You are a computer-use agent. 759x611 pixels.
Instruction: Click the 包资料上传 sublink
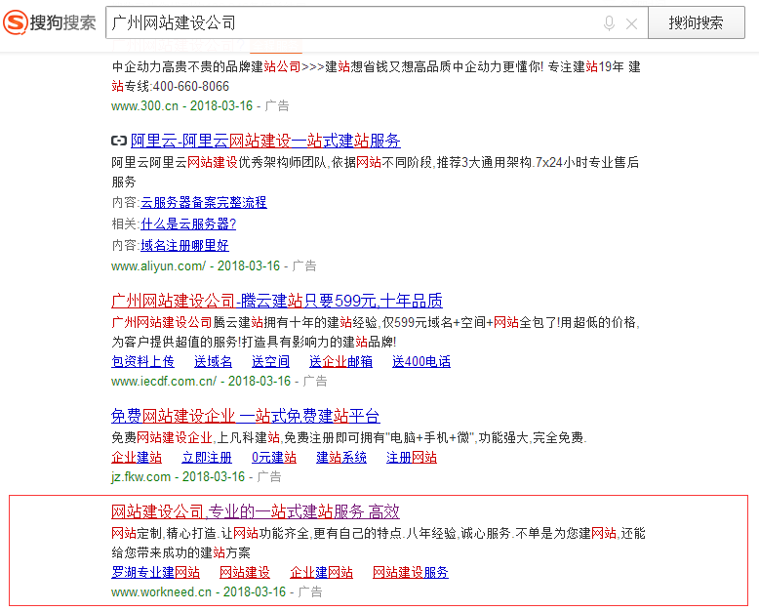click(142, 361)
